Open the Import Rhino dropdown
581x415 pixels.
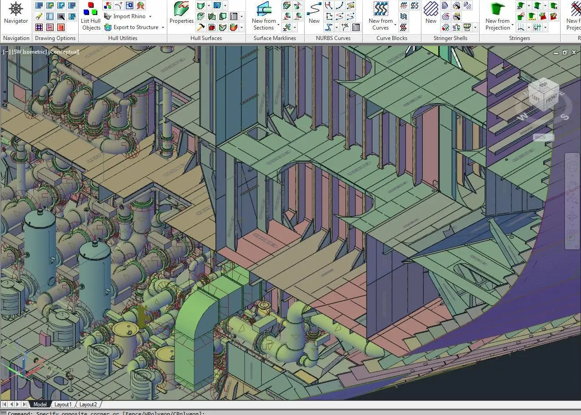[x=150, y=16]
